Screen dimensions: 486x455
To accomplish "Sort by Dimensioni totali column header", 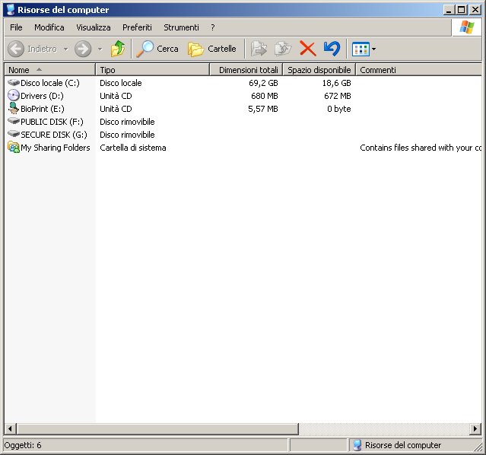I will click(x=246, y=70).
